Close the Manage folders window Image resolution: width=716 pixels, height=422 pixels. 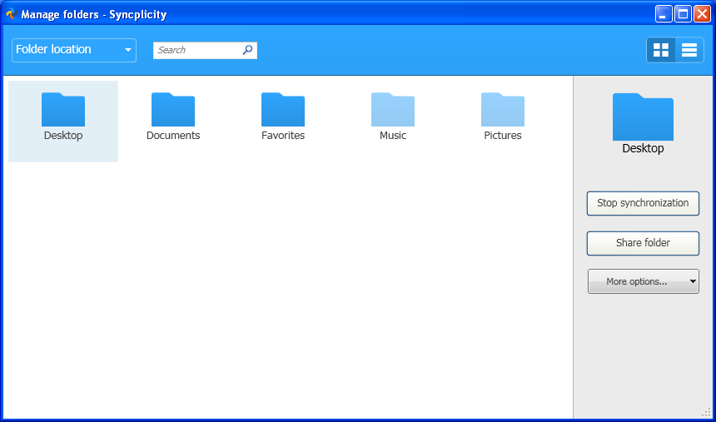[702, 14]
